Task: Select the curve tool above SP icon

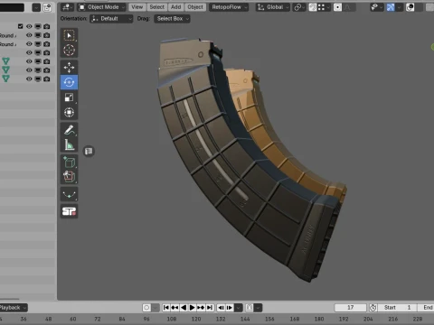Action: coord(69,194)
